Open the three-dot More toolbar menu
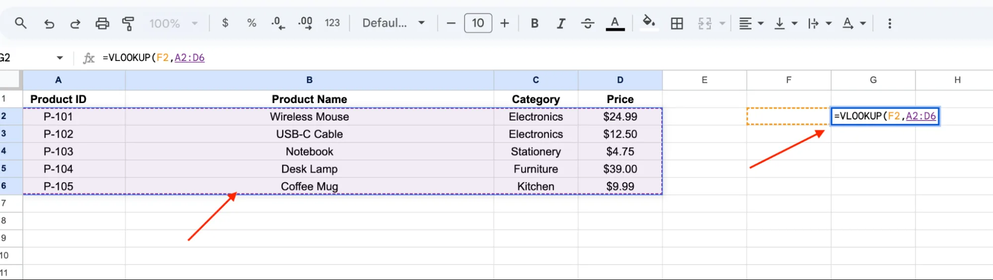 890,23
